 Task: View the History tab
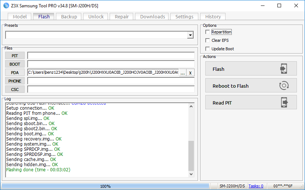tap(213, 17)
